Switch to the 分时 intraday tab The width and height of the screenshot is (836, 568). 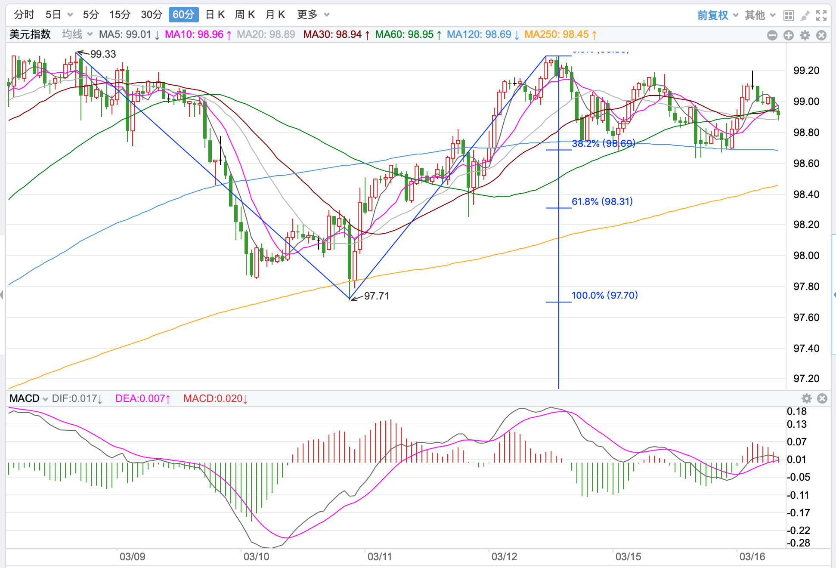24,15
